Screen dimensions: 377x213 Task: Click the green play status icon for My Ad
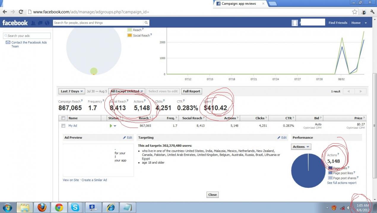[x=111, y=126]
